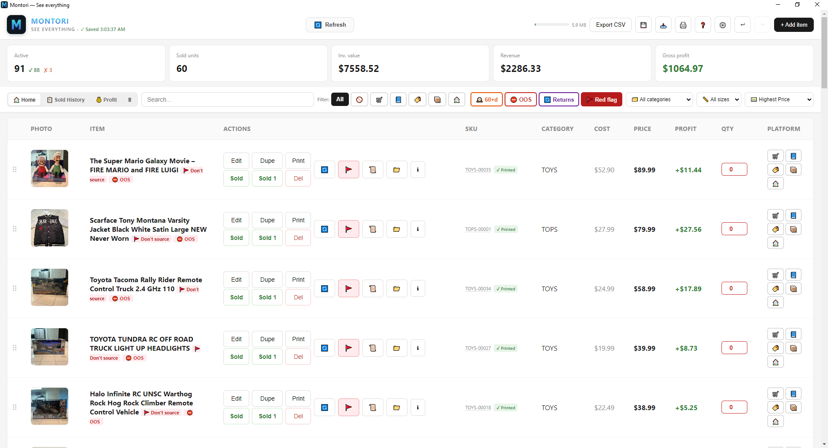Open help via red question mark

[x=703, y=25]
